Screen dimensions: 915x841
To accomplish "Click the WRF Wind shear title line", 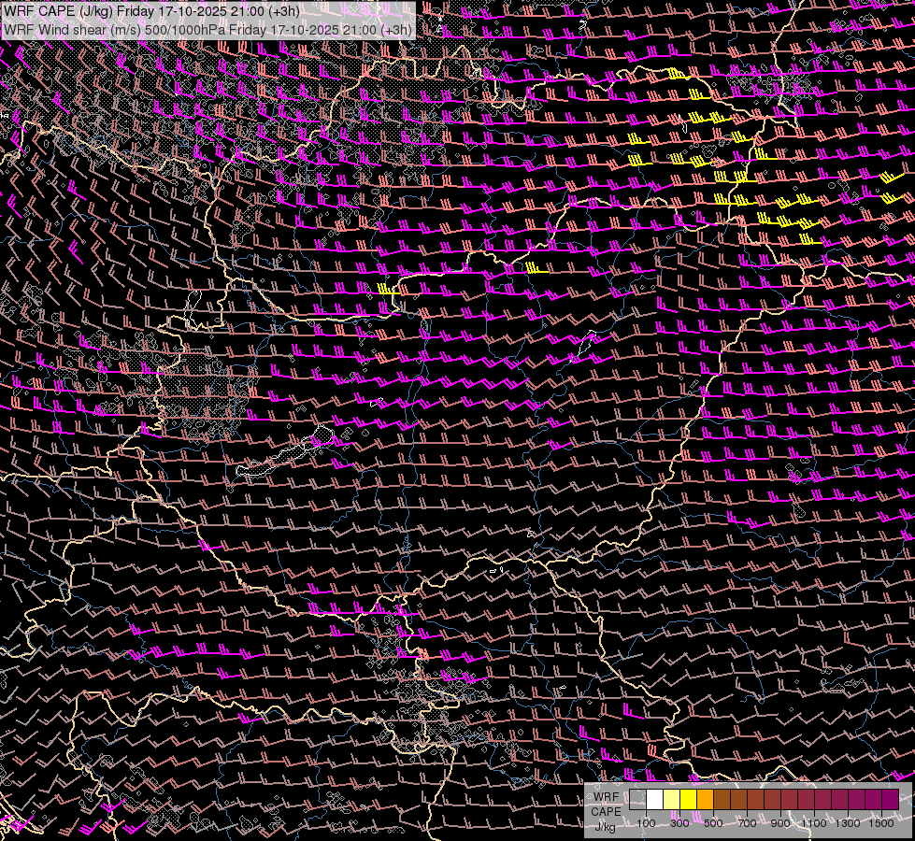I will coord(207,29).
